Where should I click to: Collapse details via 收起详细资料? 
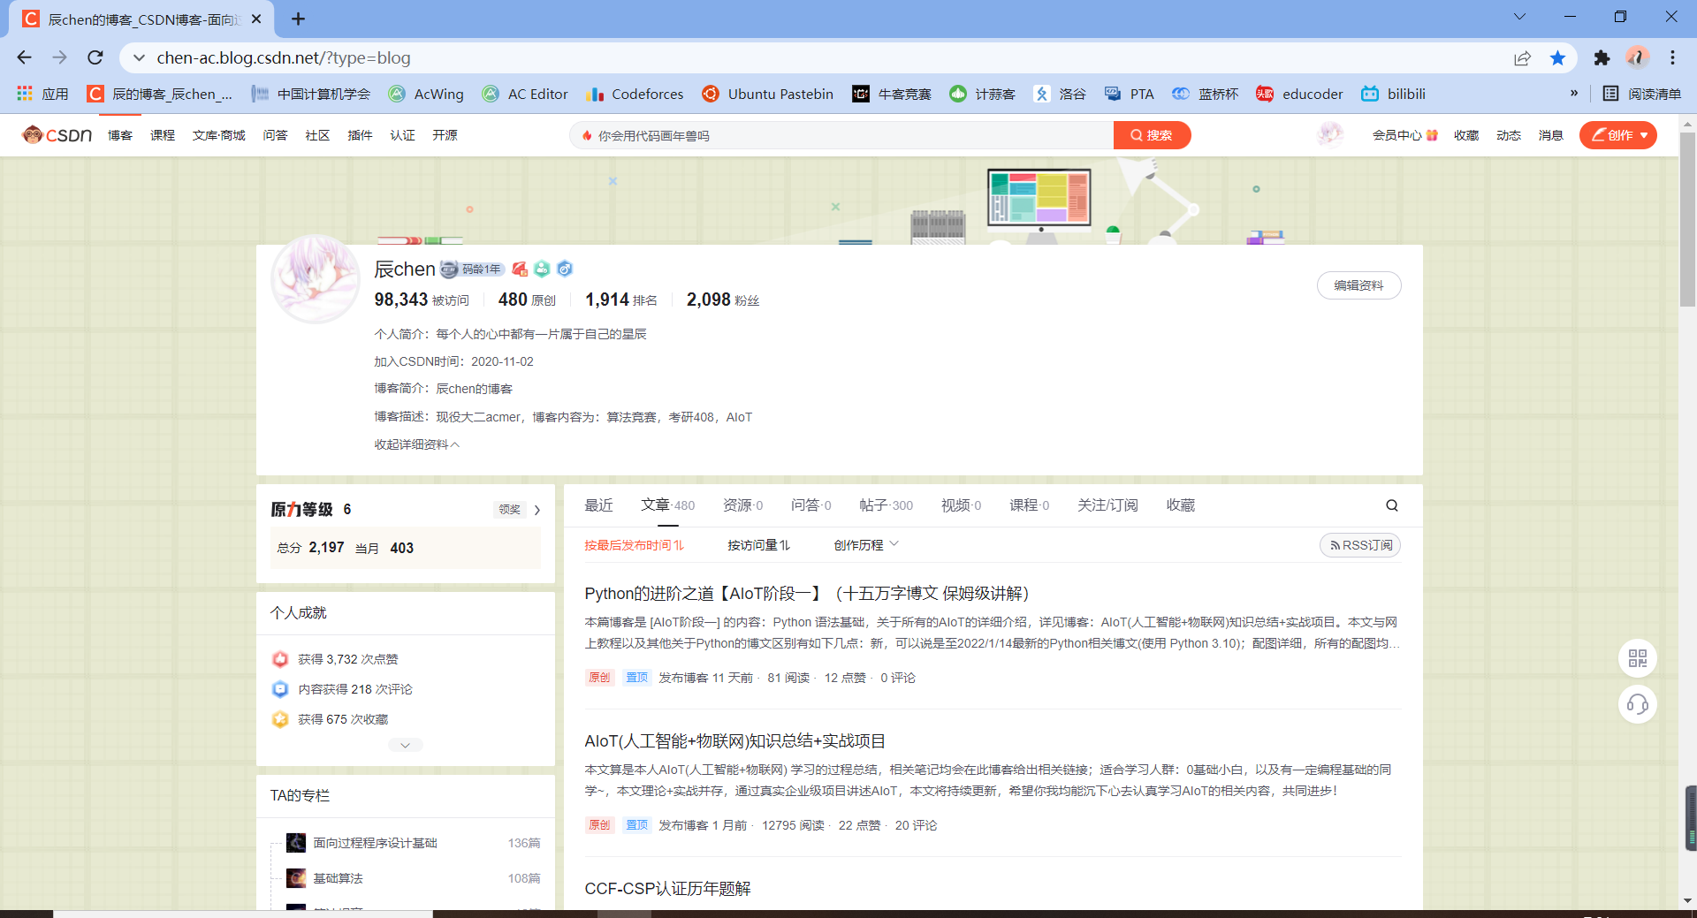click(417, 444)
